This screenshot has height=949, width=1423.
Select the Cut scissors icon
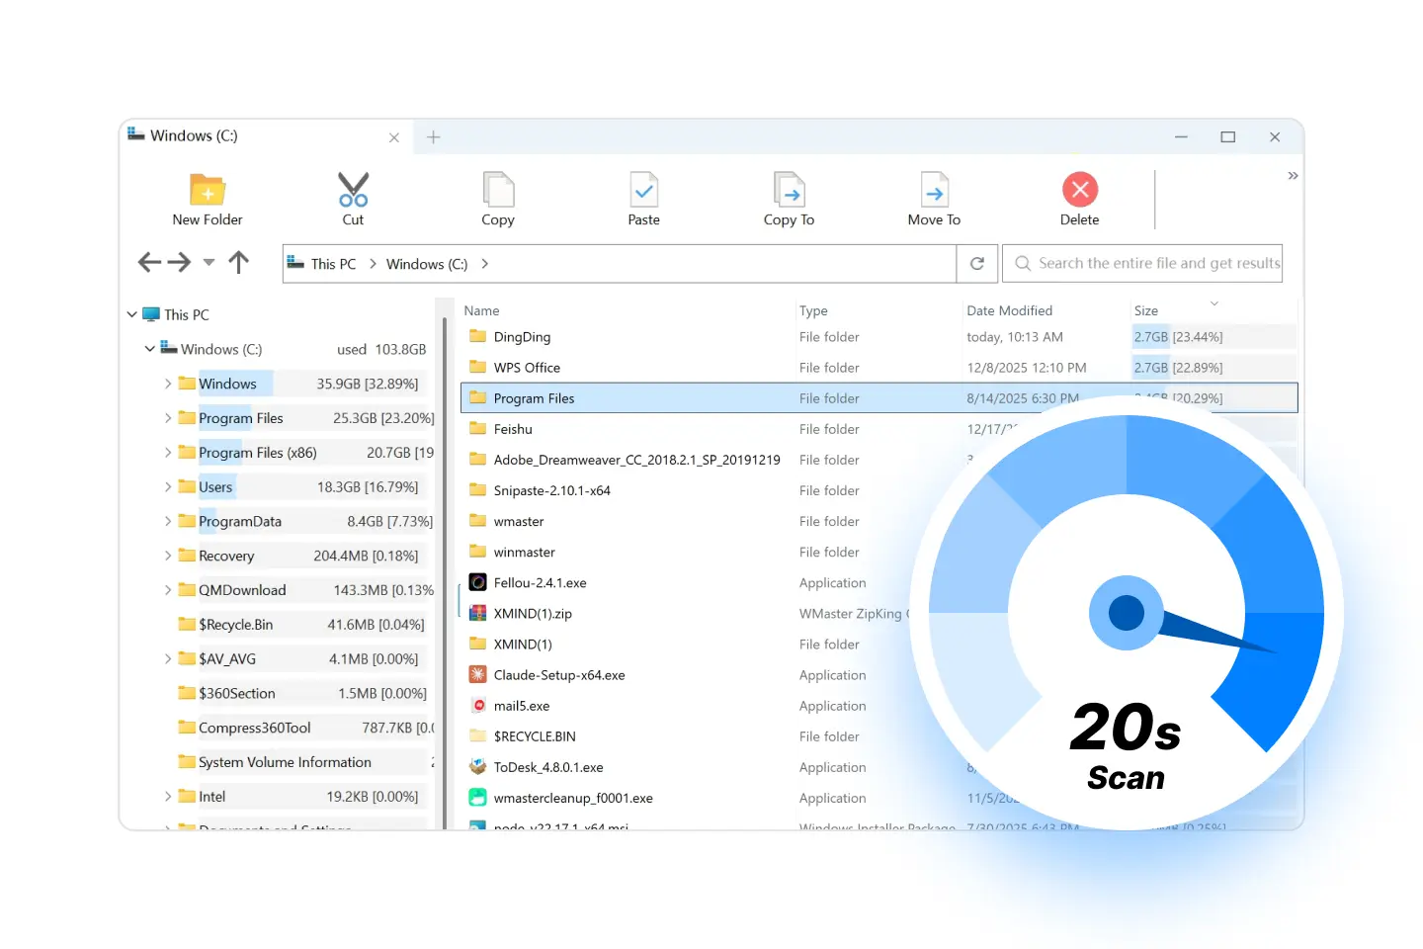353,192
